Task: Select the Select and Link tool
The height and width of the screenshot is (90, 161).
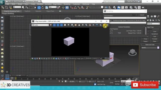Action: [3, 7]
